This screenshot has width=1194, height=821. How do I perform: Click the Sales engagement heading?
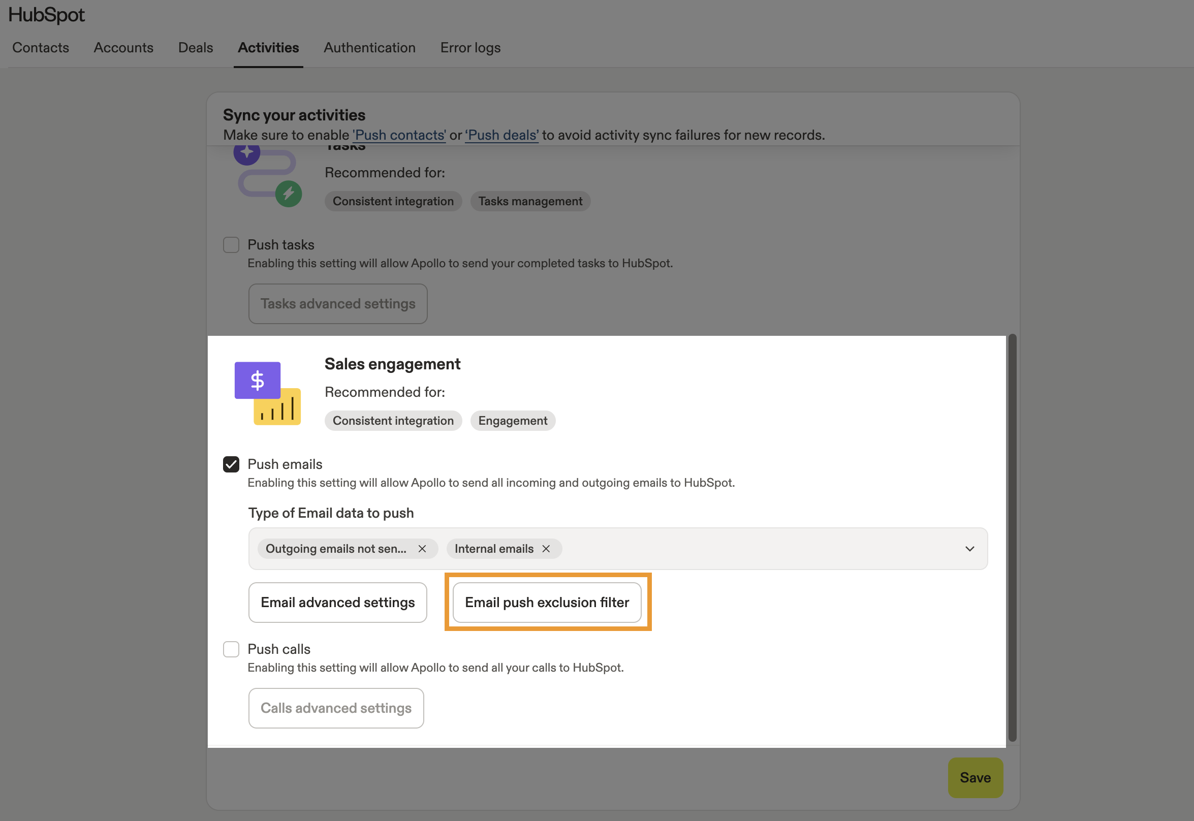click(x=393, y=364)
